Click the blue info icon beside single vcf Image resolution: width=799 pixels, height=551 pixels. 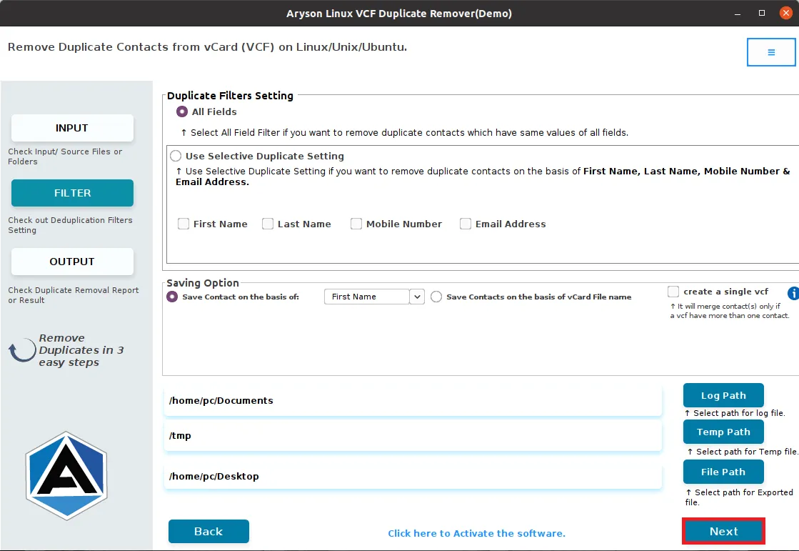(x=793, y=293)
